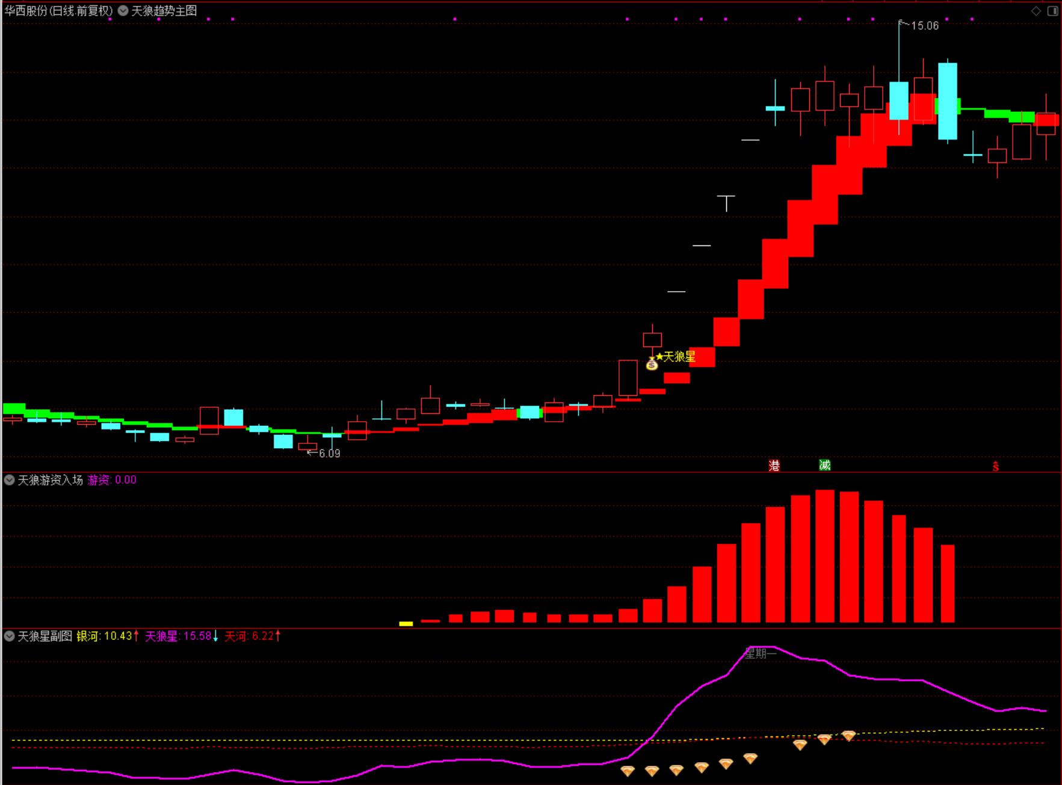Click the 星期一 label in 天狼星副图
1062x785 pixels.
[761, 653]
